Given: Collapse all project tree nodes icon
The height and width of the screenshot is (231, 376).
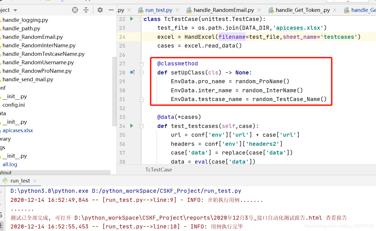Looking at the screenshot, I should click(x=86, y=10).
